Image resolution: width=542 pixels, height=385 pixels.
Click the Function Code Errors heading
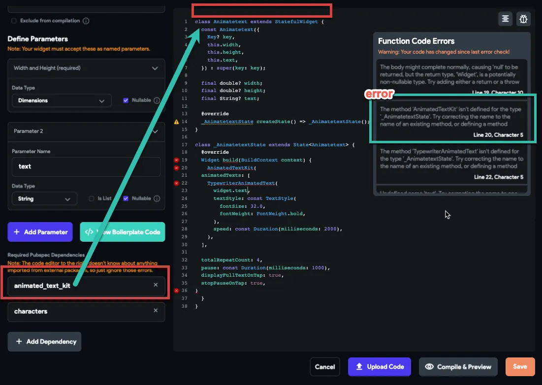point(416,41)
